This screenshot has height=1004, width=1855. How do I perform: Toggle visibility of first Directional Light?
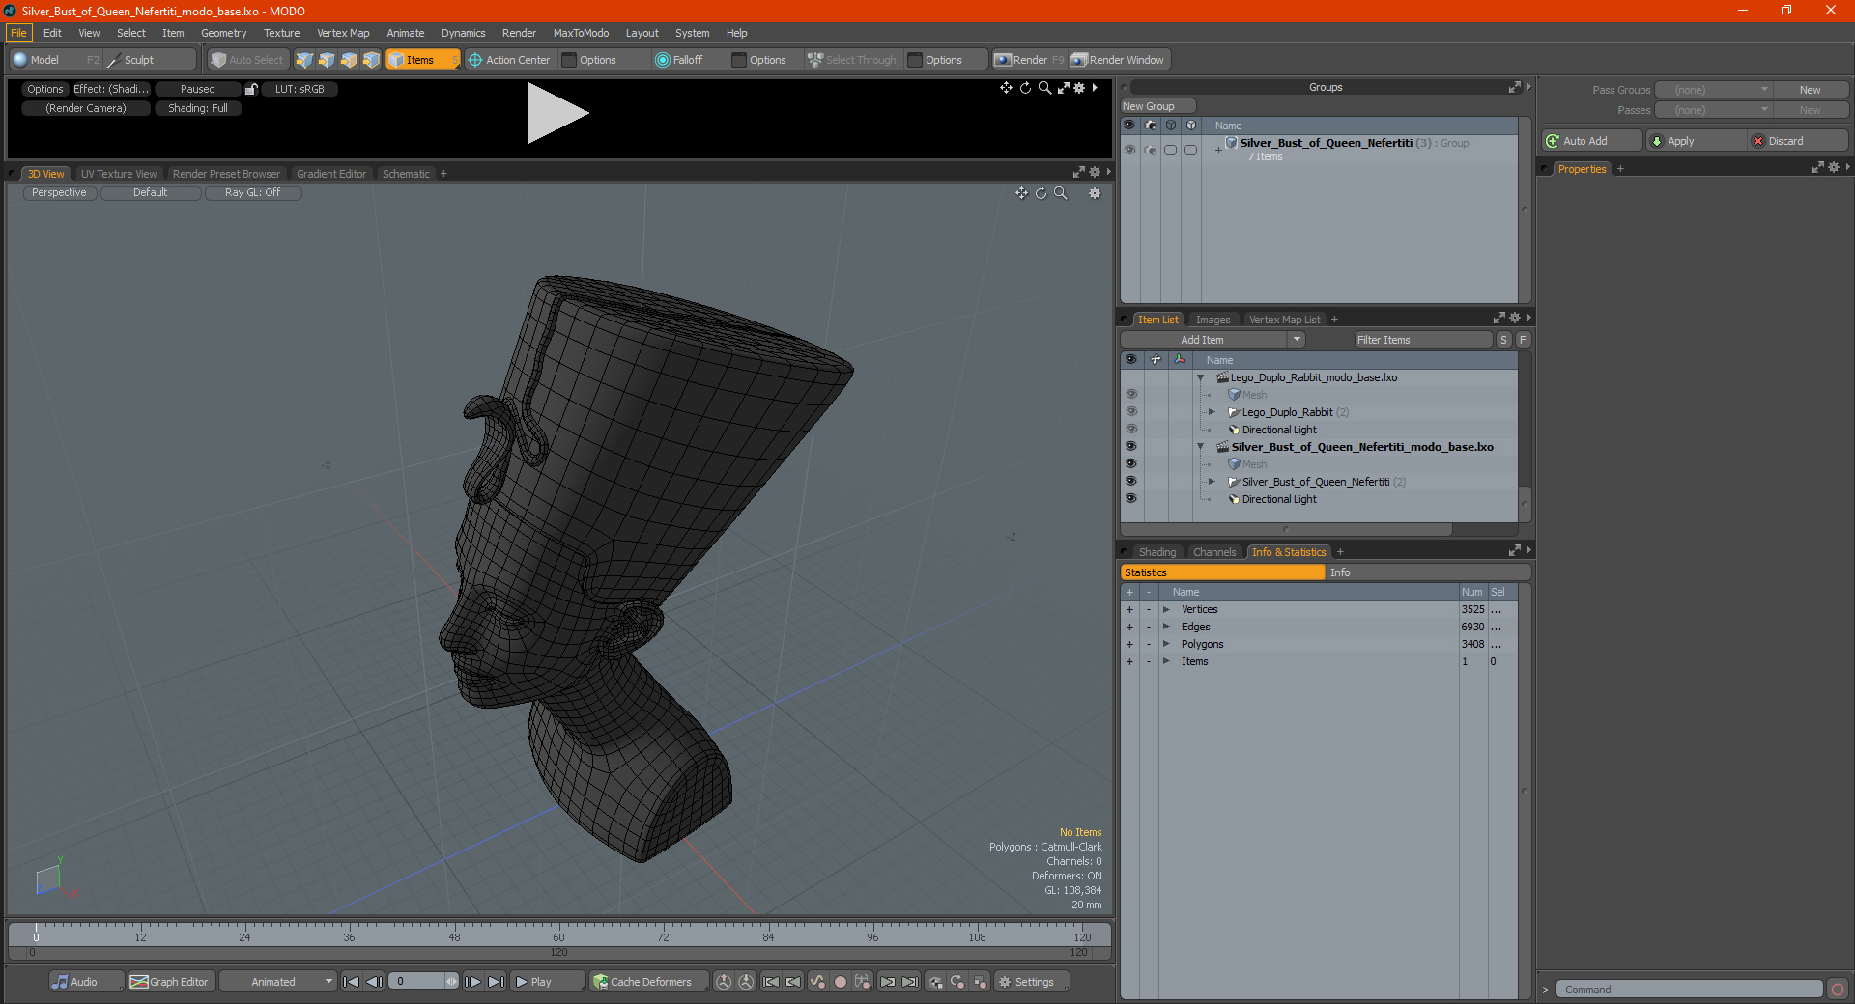[1130, 430]
